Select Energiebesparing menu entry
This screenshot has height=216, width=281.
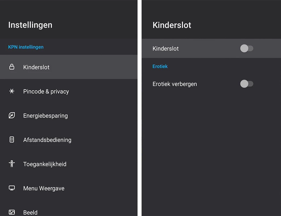coord(45,116)
